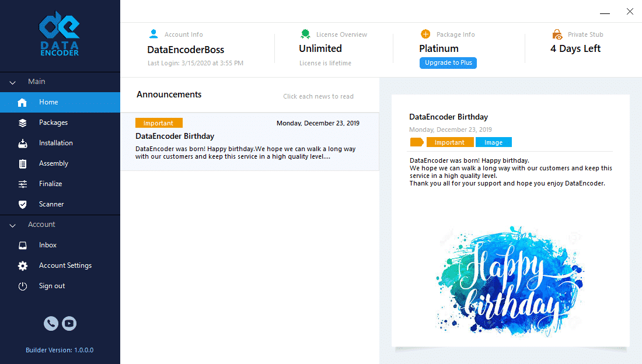This screenshot has width=642, height=364.
Task: Click the Unlimited license text
Action: coord(320,48)
